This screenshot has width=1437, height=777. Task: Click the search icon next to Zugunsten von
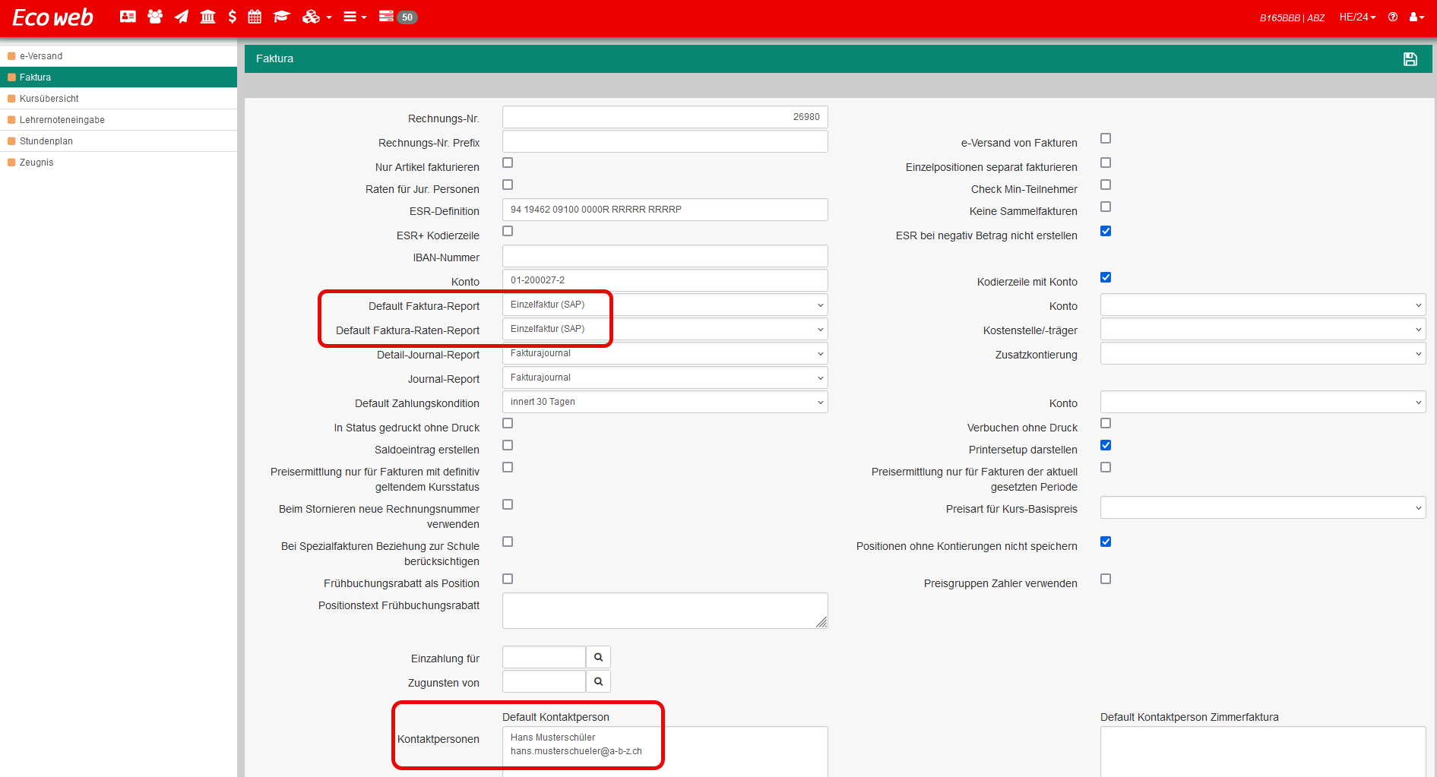(x=598, y=681)
